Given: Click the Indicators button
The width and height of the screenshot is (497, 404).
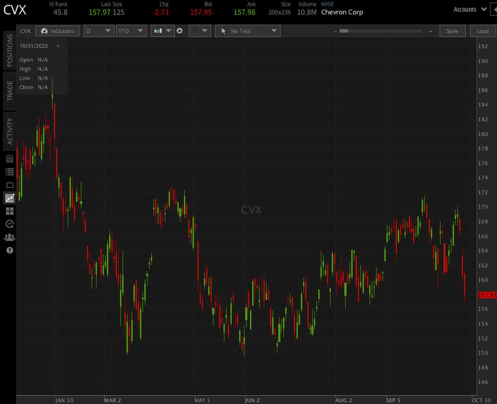Looking at the screenshot, I should [x=57, y=31].
